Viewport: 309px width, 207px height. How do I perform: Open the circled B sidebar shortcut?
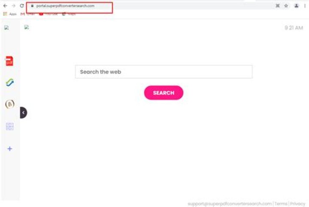click(9, 104)
